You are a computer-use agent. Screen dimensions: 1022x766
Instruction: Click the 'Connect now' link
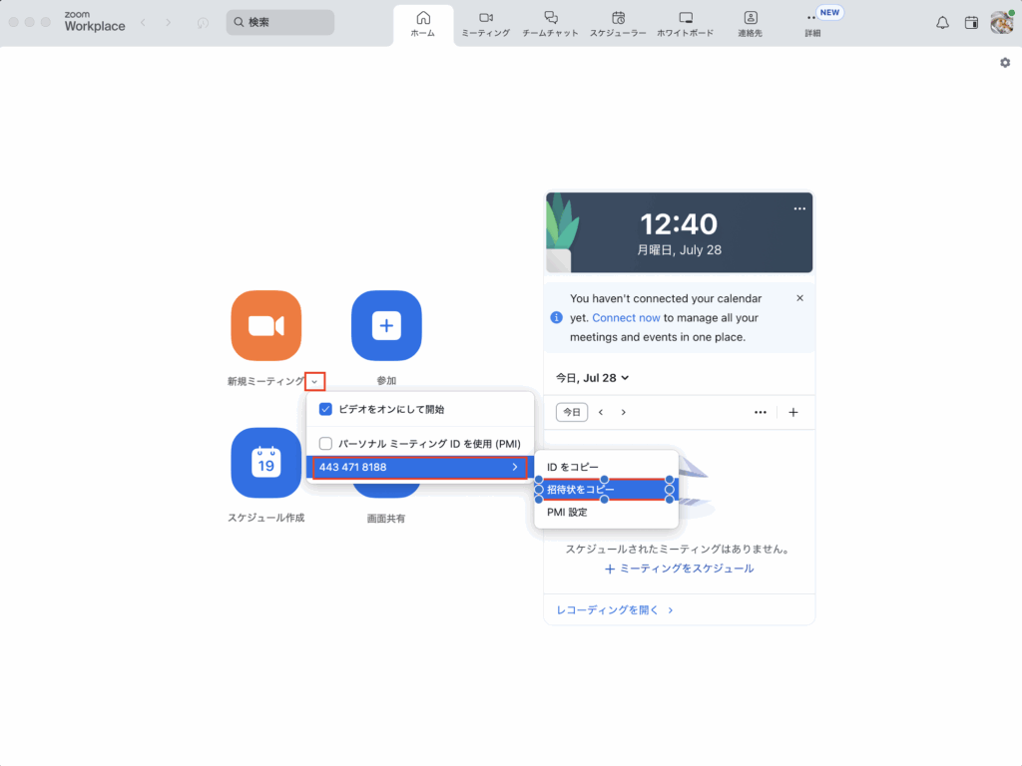pos(626,318)
